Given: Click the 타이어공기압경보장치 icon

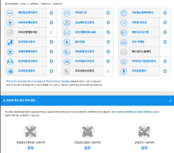Looking at the screenshot, I should pyautogui.click(x=124, y=62).
